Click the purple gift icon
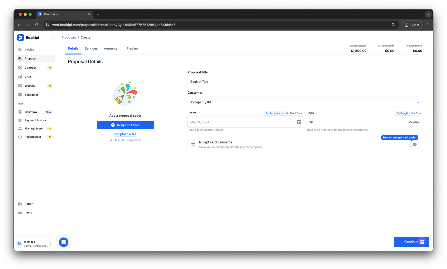 coord(422,242)
